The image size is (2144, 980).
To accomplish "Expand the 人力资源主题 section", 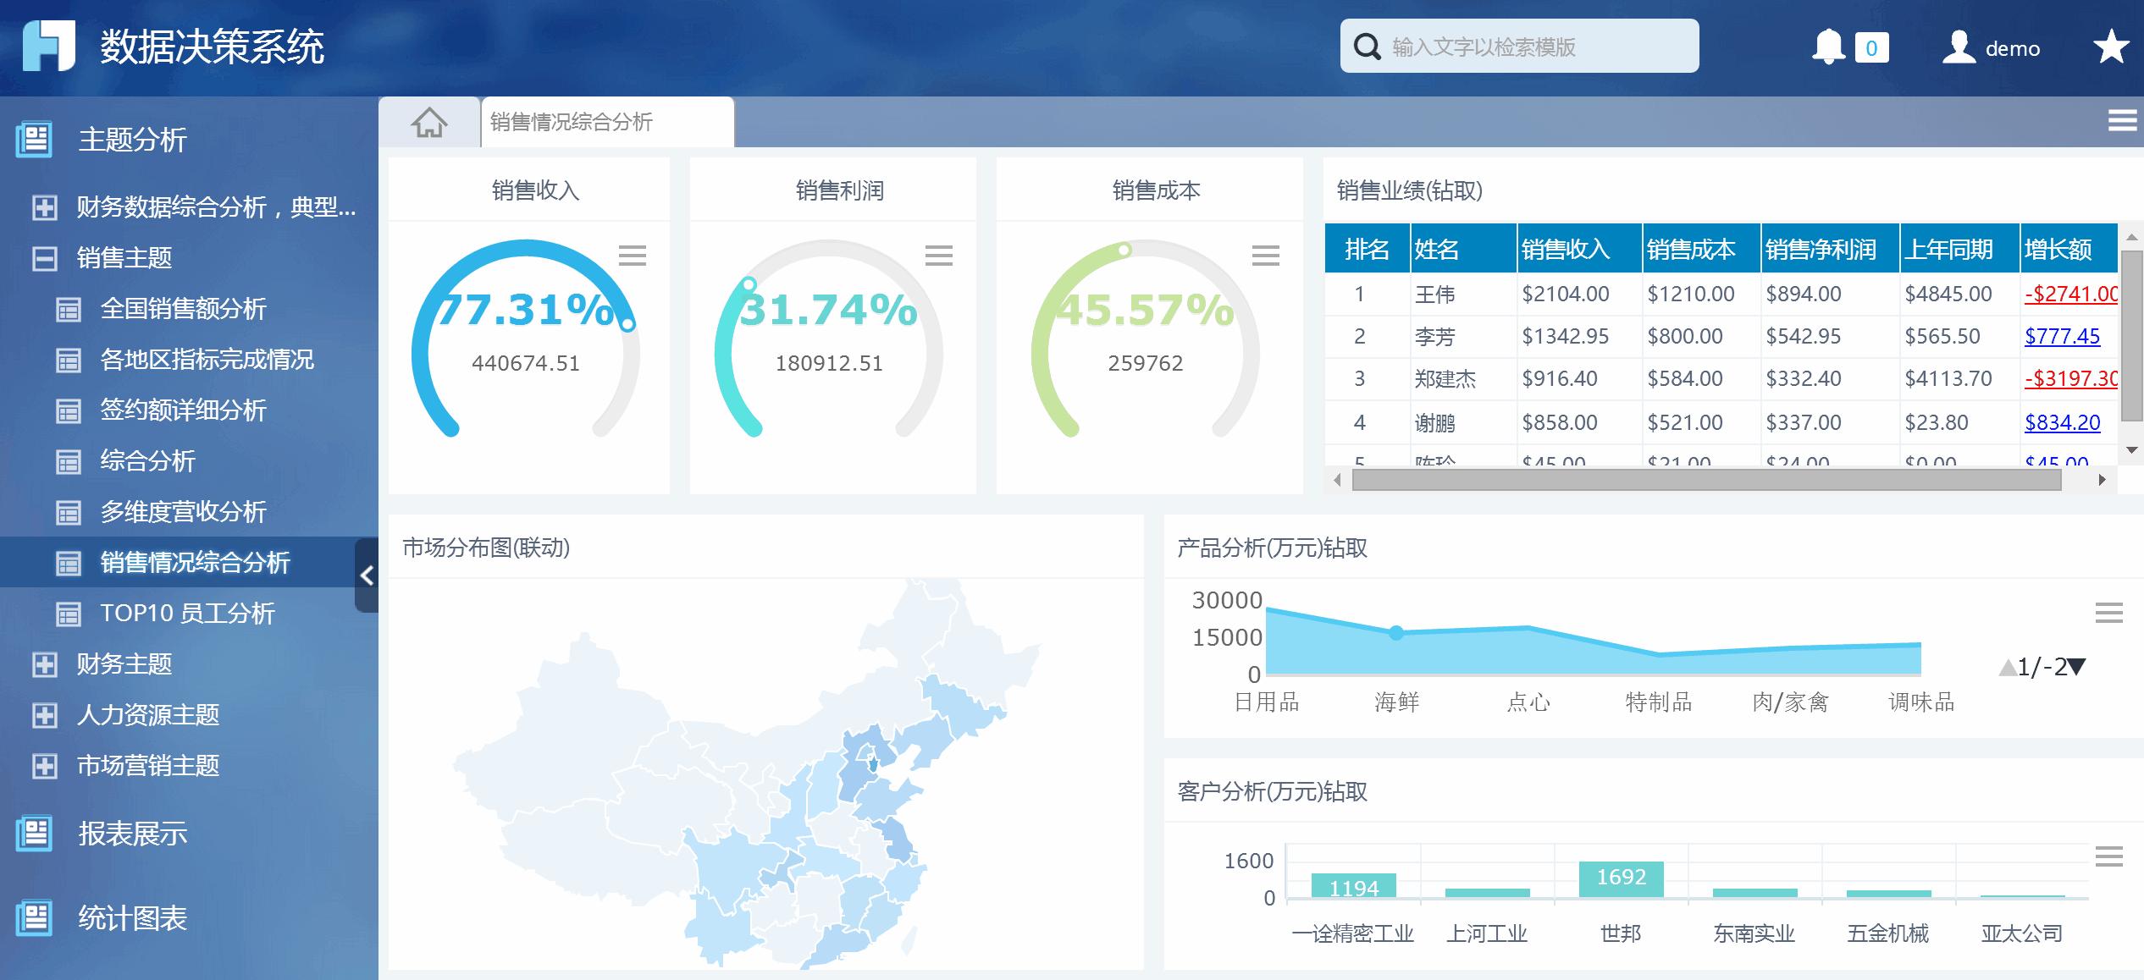I will pyautogui.click(x=47, y=716).
